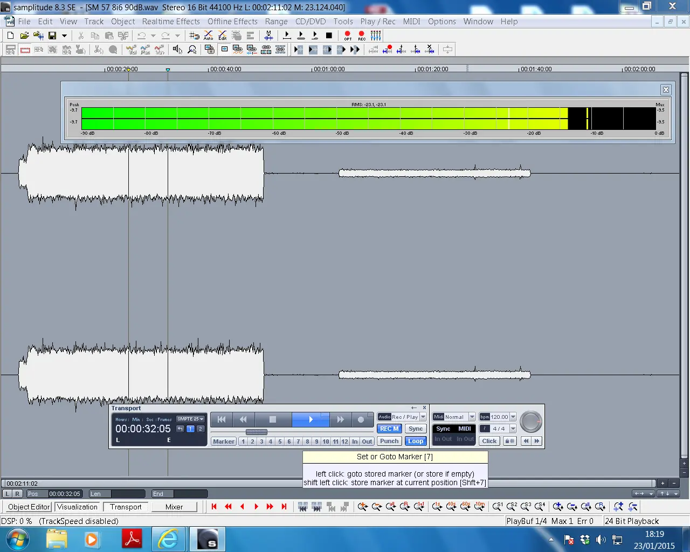This screenshot has height=552, width=690.
Task: Select the scrub speaker mouse mode
Action: tap(177, 50)
